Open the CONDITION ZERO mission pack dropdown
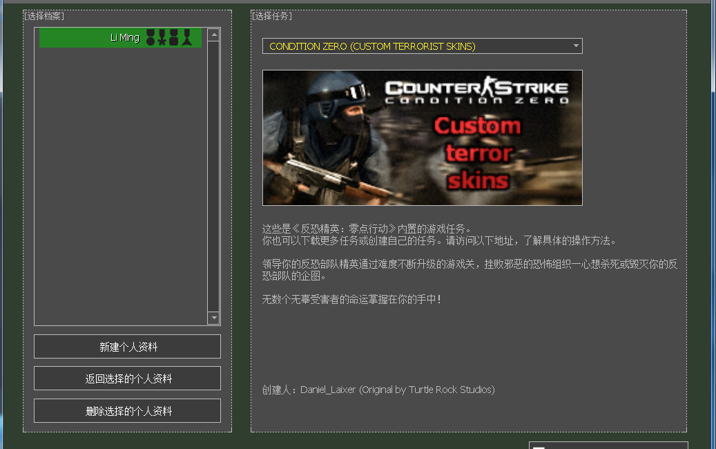This screenshot has width=716, height=449. click(421, 46)
